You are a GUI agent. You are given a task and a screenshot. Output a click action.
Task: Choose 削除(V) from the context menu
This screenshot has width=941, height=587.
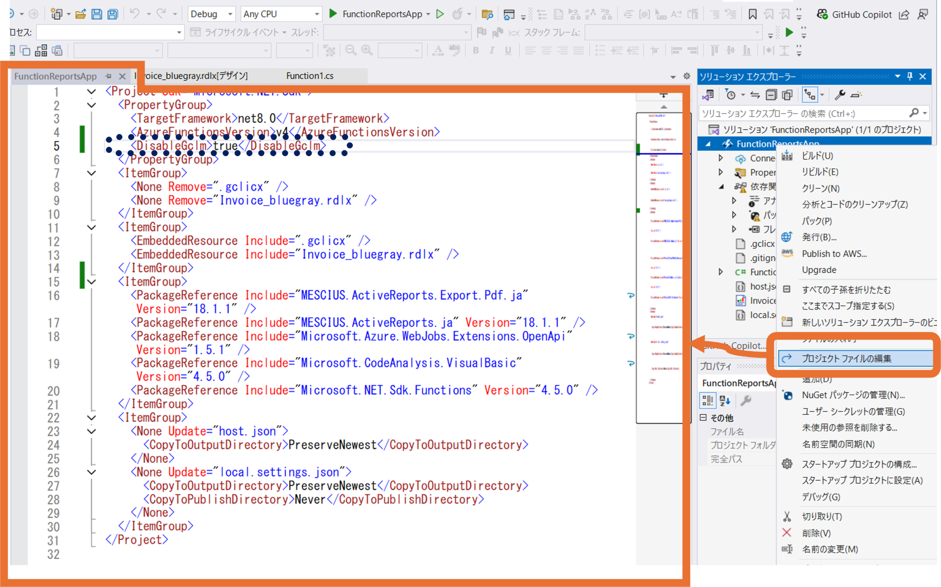(816, 533)
